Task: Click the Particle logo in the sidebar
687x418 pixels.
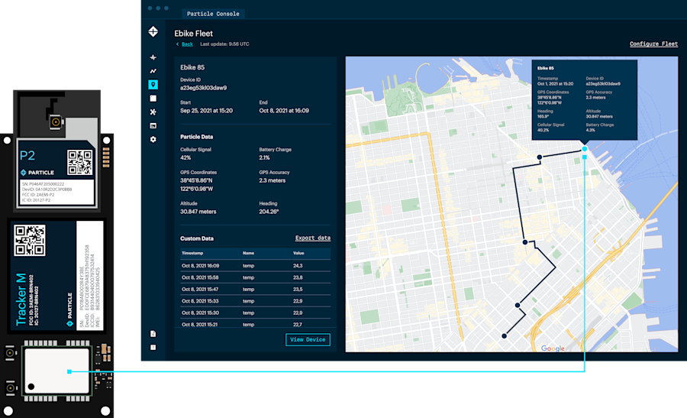Action: [153, 31]
